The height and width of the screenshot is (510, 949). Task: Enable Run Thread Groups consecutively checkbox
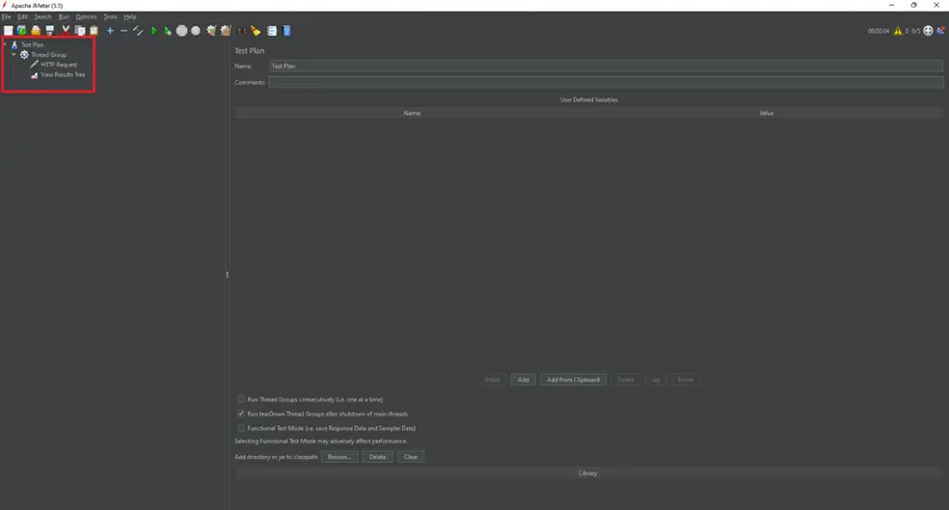241,399
